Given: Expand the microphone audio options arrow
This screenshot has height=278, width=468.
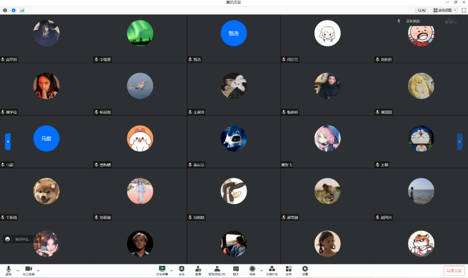Looking at the screenshot, I should click(x=18, y=270).
